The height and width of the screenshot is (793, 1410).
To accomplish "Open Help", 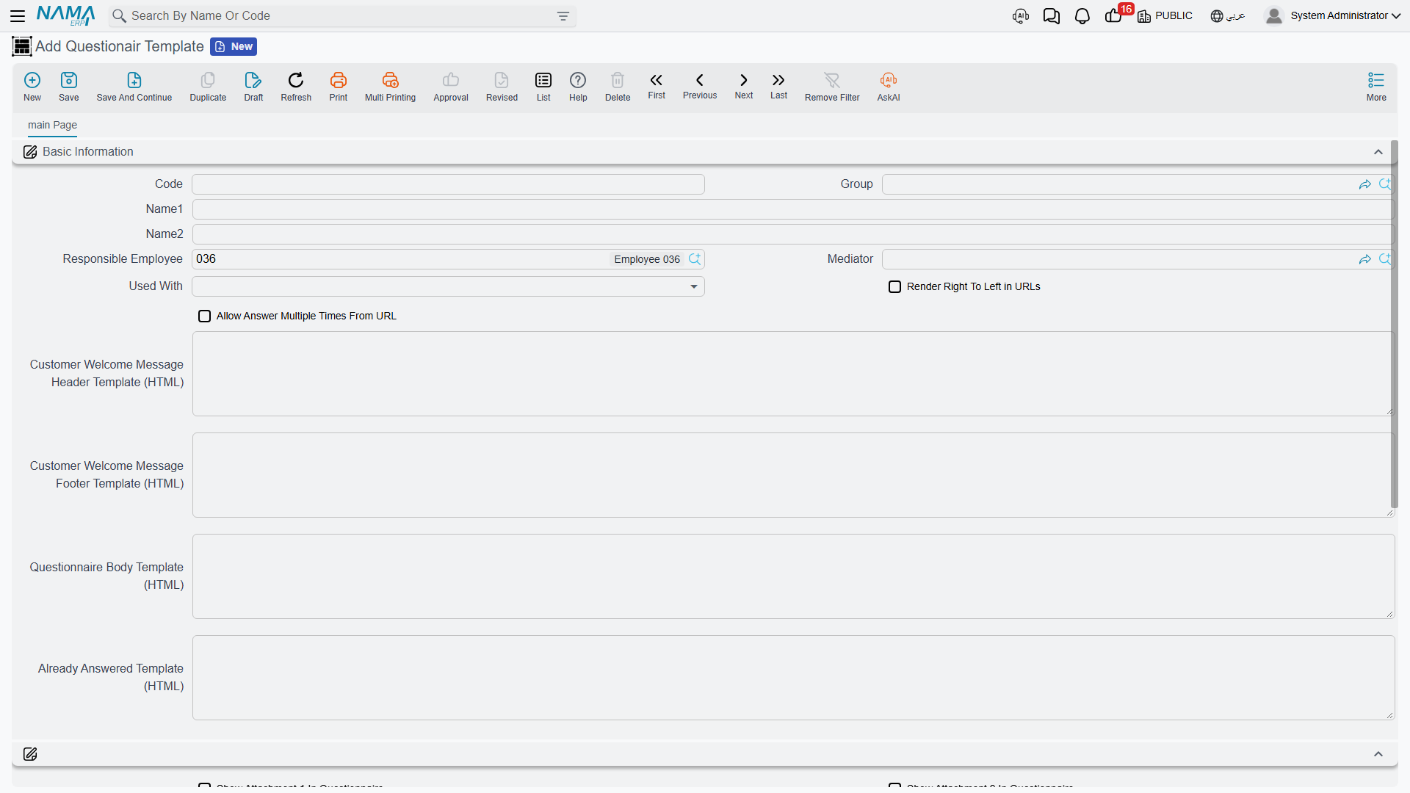I will point(578,86).
